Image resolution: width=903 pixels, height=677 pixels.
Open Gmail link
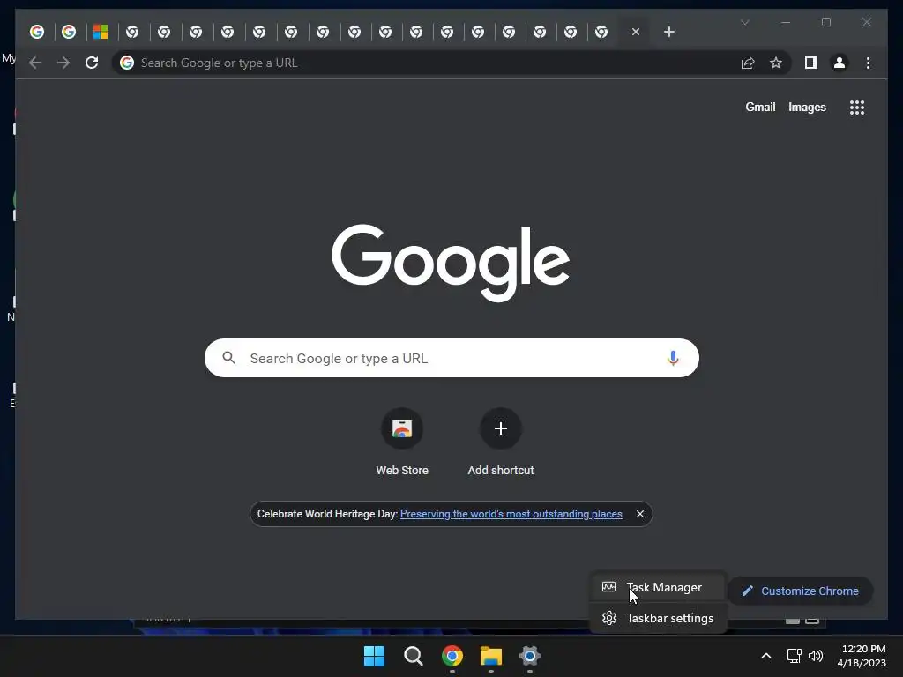(760, 107)
